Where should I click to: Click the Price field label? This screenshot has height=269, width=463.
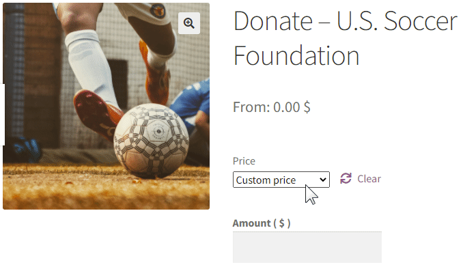(x=244, y=161)
